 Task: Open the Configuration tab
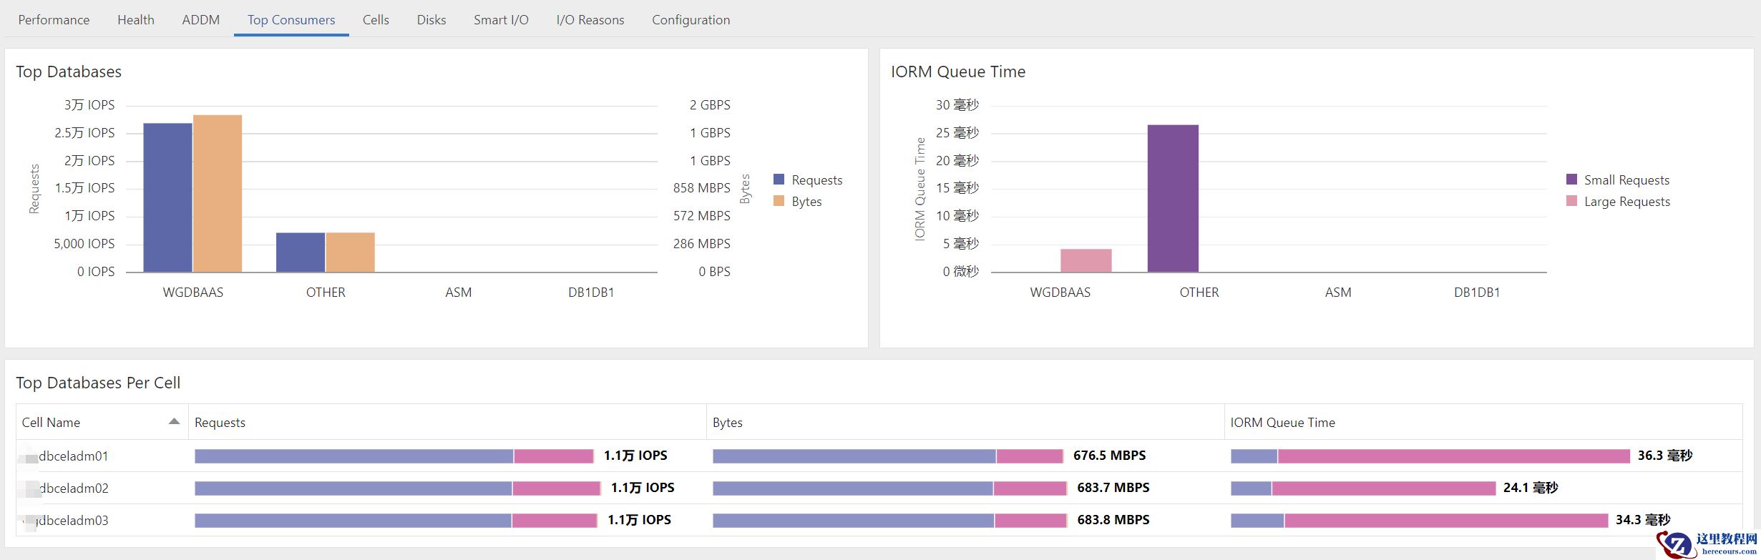pos(691,20)
